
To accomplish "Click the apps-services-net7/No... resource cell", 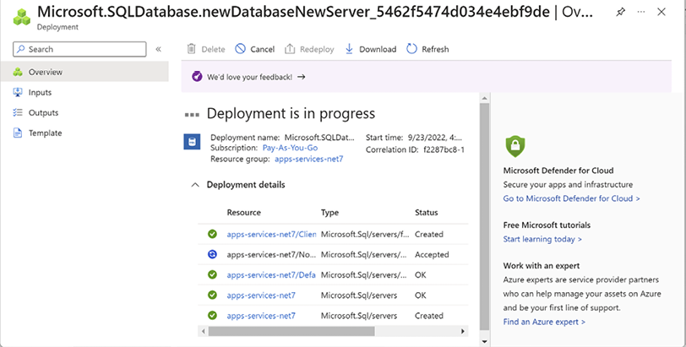I will tap(271, 254).
